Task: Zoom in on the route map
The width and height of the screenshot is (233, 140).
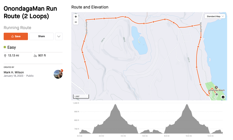Action: coord(76,17)
